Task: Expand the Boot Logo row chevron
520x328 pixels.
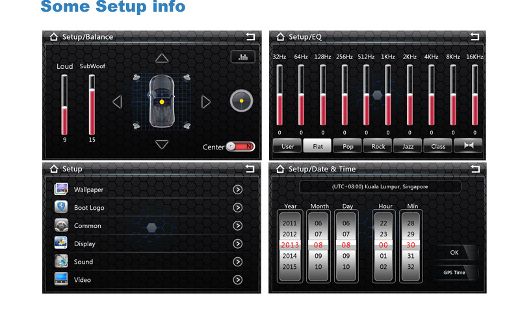Action: coord(238,208)
